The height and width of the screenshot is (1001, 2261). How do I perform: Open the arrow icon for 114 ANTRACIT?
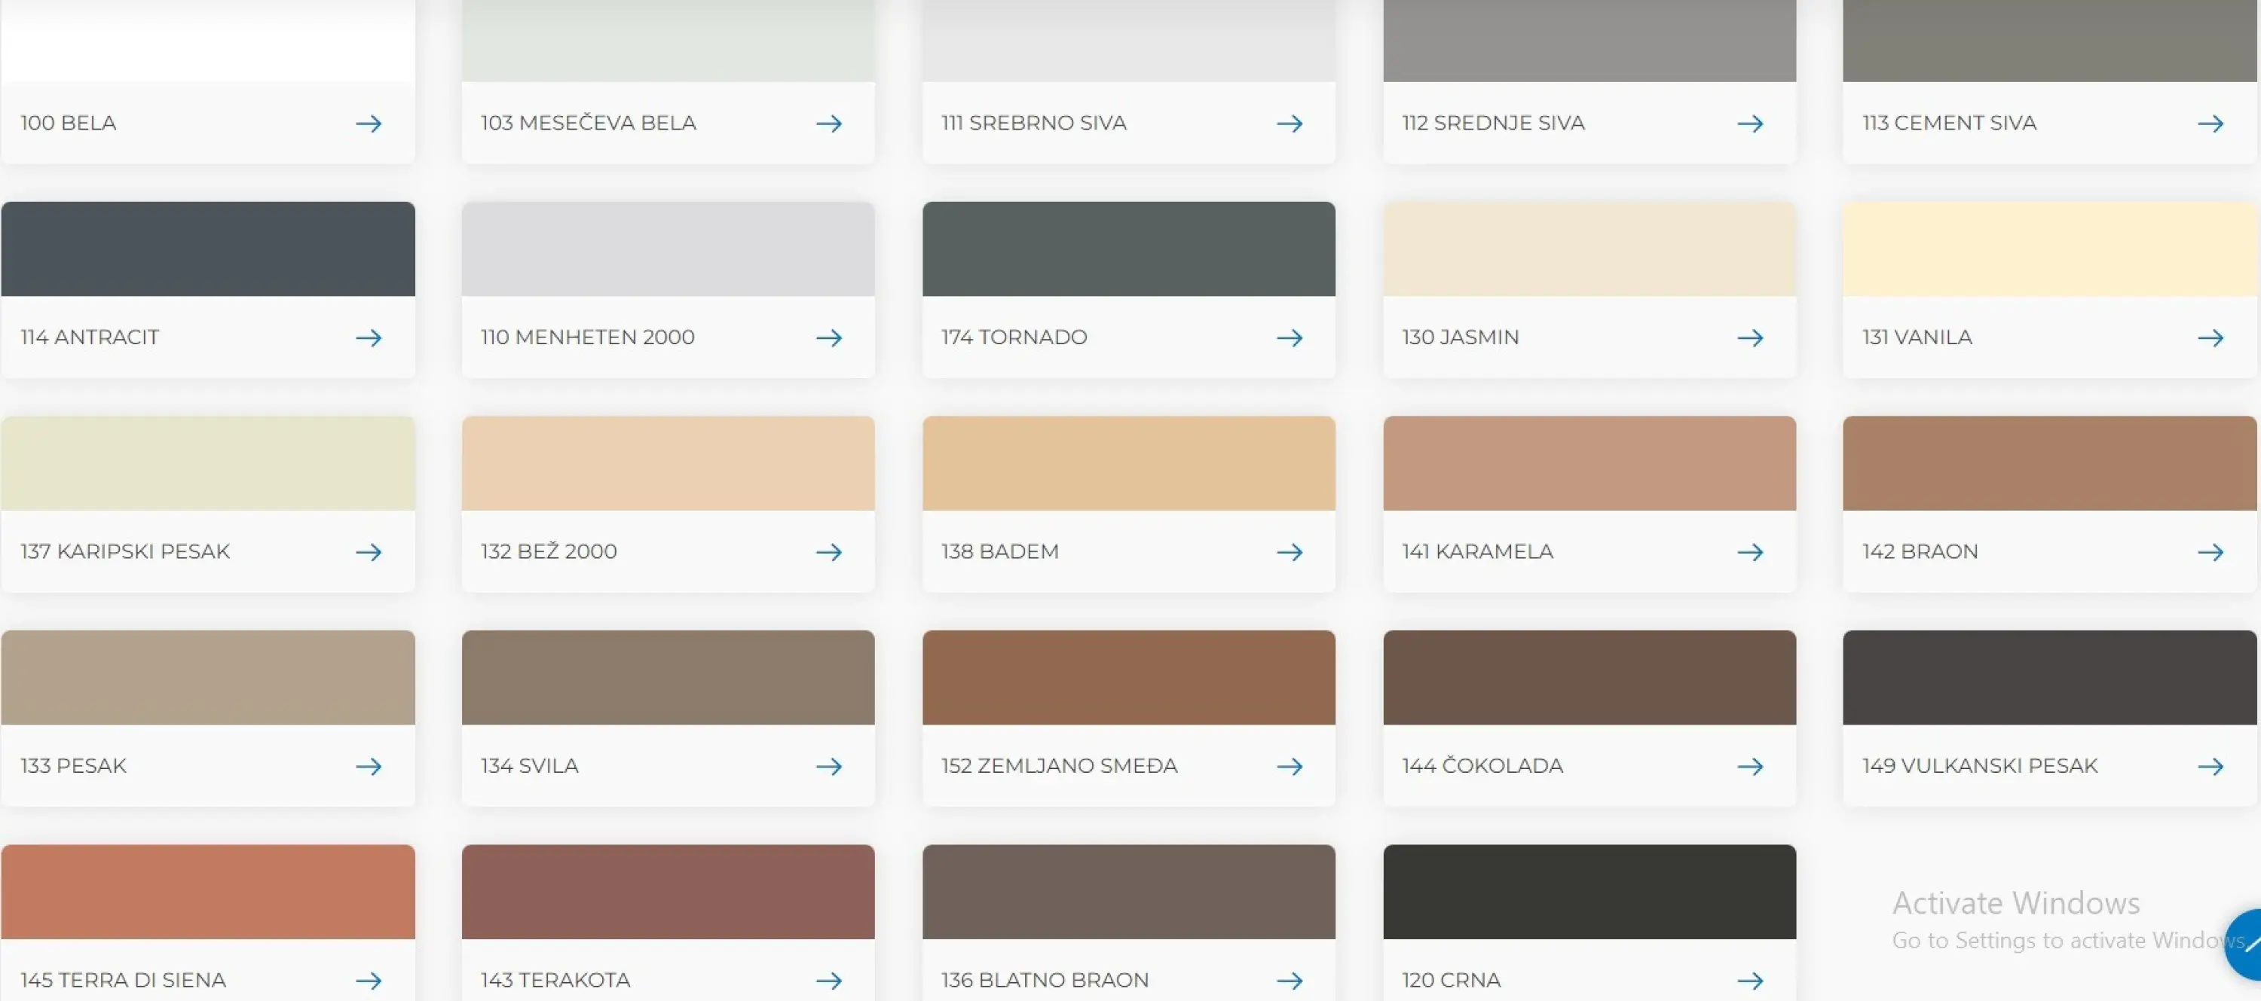[369, 337]
